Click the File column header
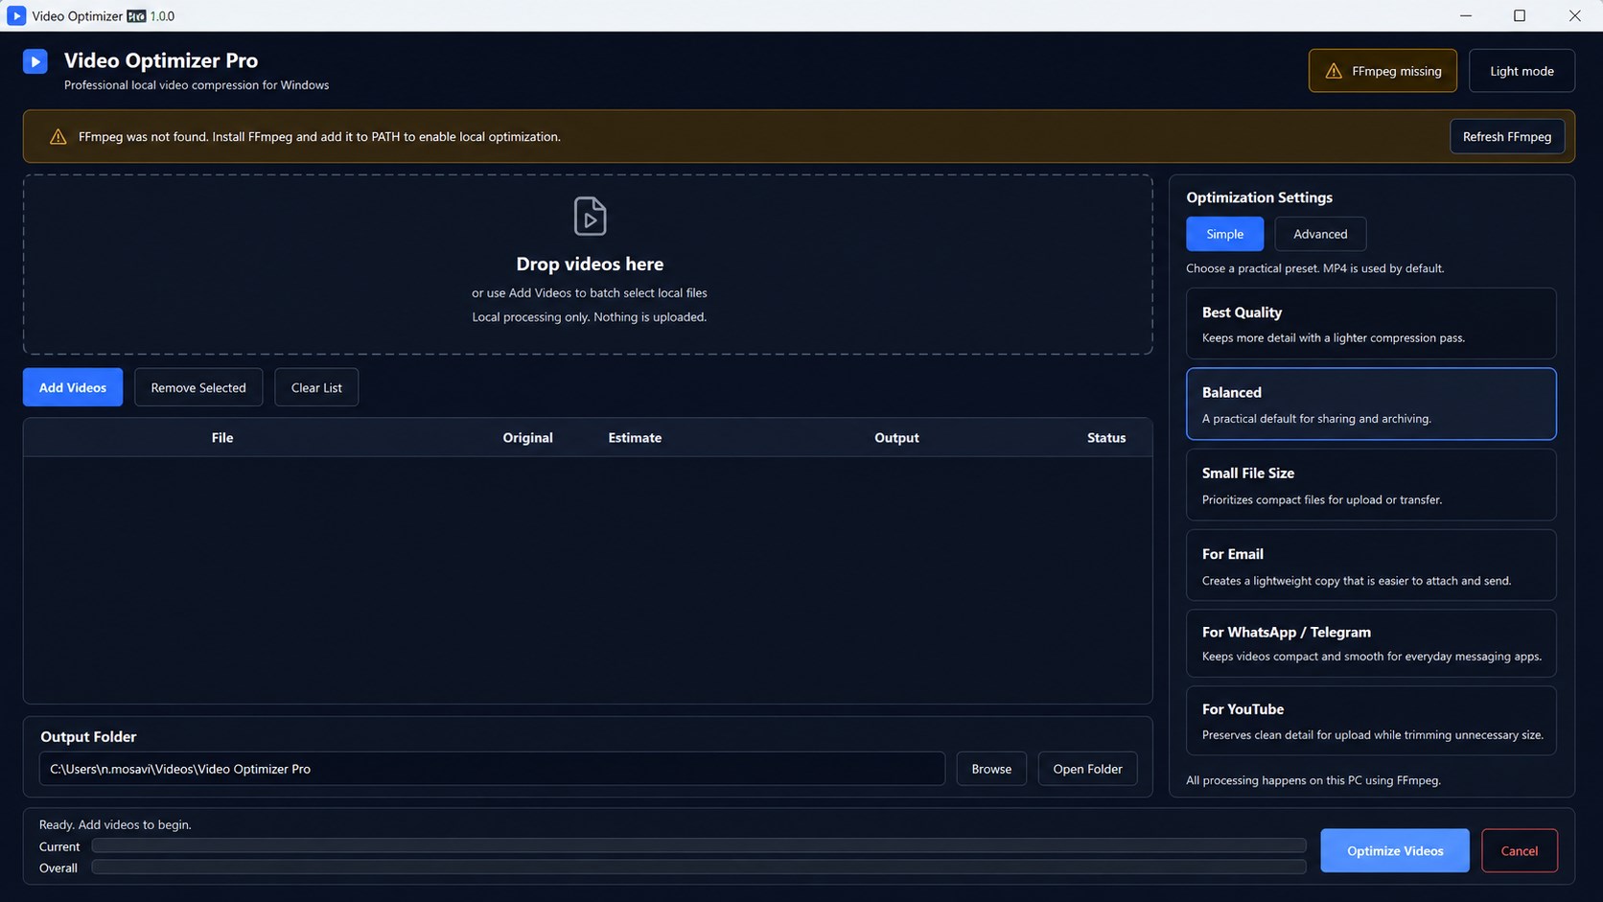The height and width of the screenshot is (902, 1603). [x=222, y=437]
